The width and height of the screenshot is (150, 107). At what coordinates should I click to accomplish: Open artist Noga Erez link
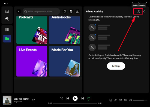18,102
